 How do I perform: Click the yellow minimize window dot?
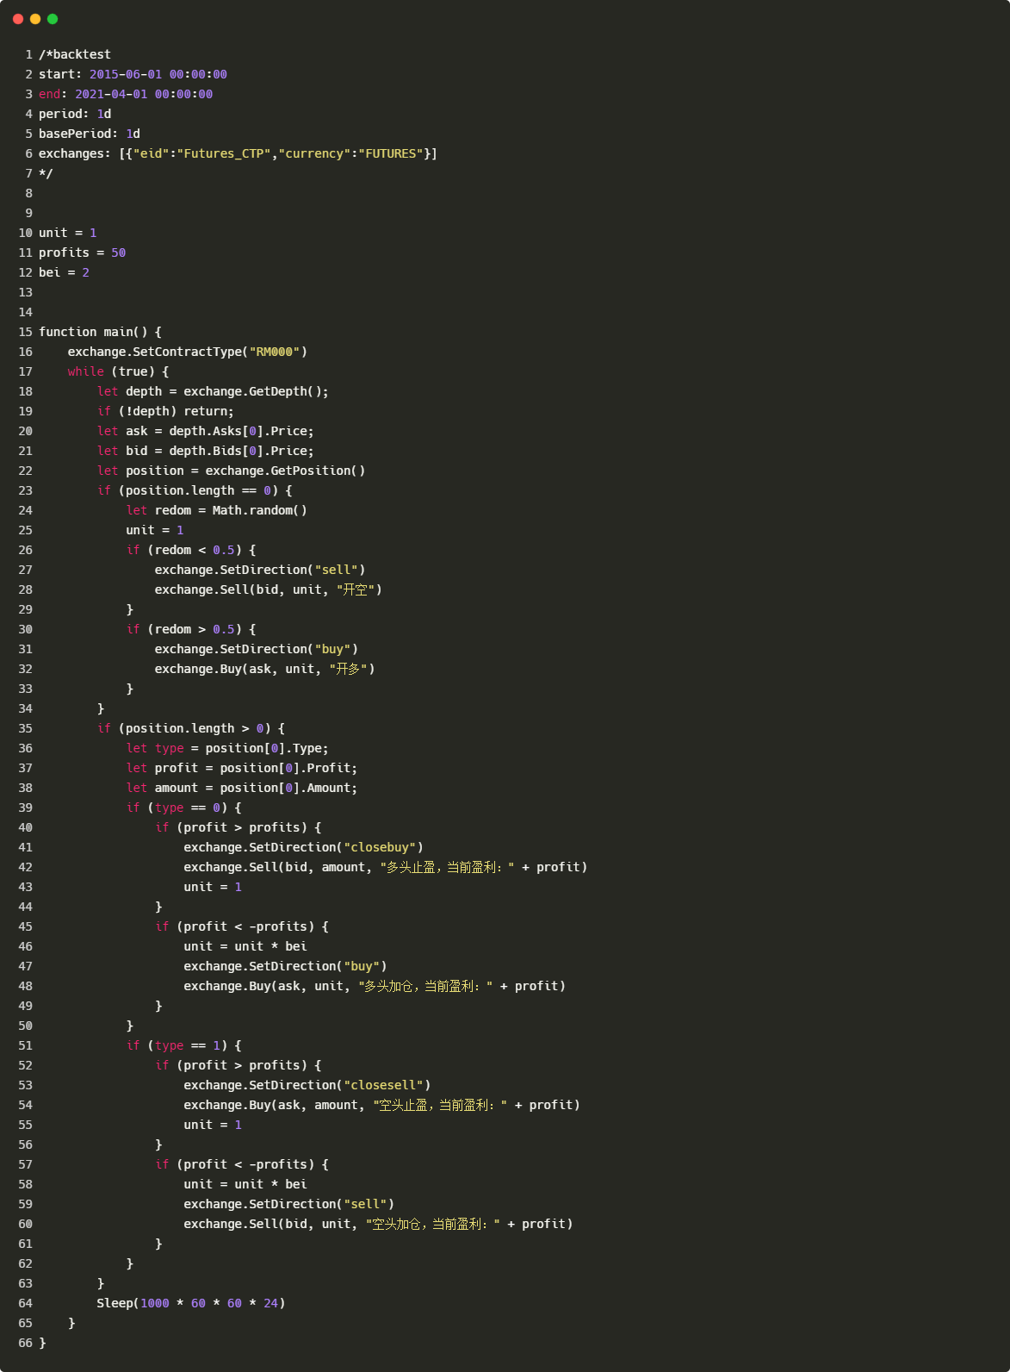tap(35, 19)
